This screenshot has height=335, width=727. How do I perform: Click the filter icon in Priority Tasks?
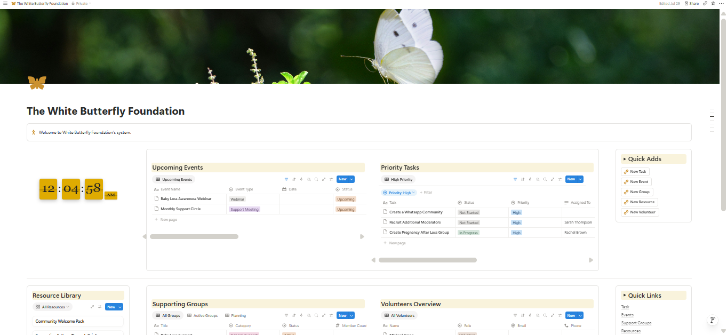click(515, 179)
